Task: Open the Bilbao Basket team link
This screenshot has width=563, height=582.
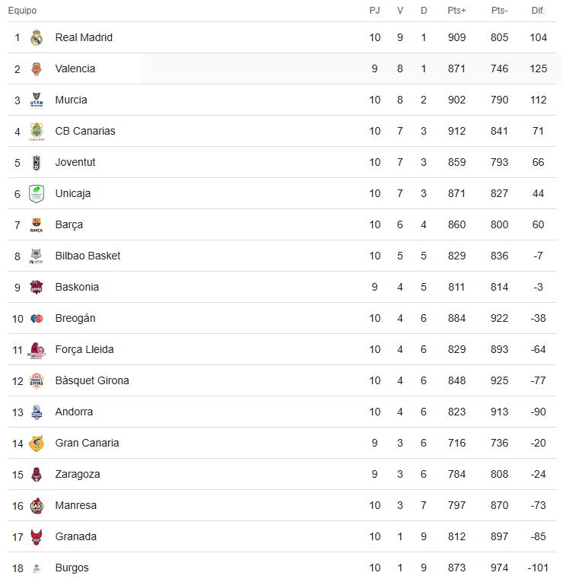Action: pyautogui.click(x=87, y=256)
